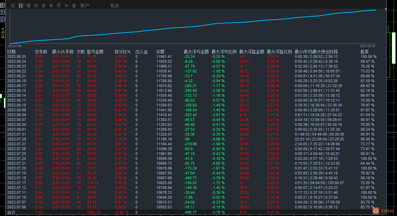Switch to the 年 yearly tab

[51, 6]
